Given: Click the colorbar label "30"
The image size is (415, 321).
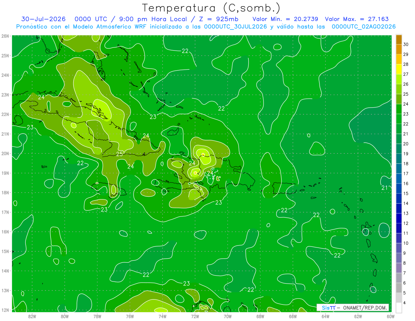Looking at the screenshot, I should click(x=406, y=44).
